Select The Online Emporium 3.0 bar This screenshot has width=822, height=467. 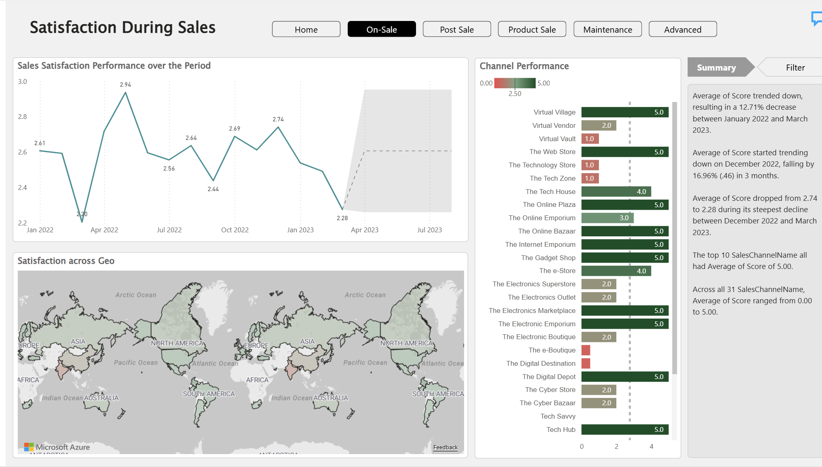(x=607, y=218)
